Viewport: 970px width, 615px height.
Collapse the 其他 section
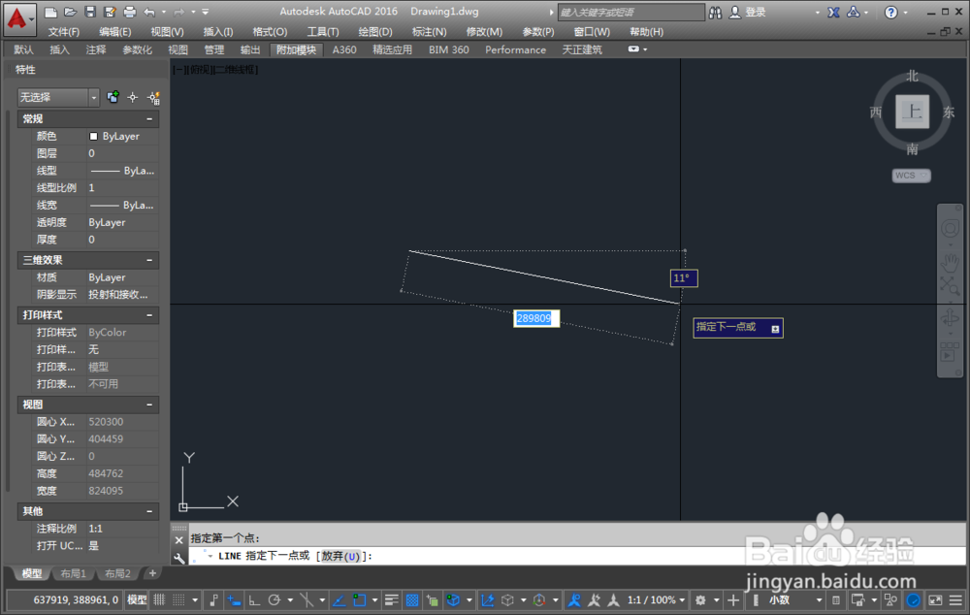[x=149, y=511]
